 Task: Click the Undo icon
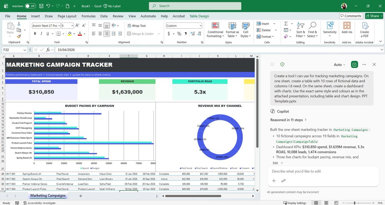tap(48, 6)
